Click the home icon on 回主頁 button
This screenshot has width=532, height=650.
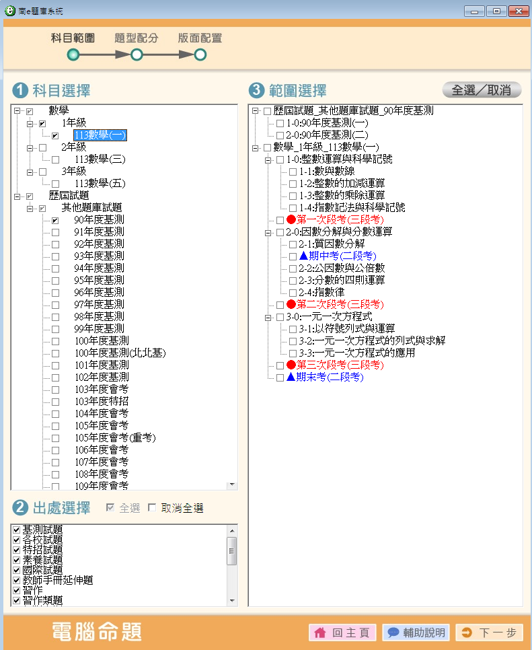[320, 633]
